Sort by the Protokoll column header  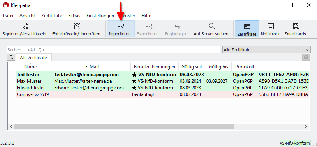tap(245, 66)
